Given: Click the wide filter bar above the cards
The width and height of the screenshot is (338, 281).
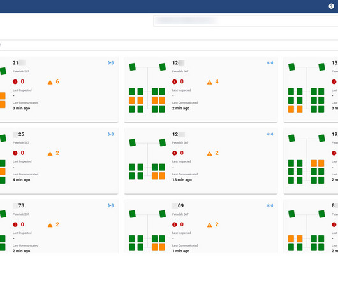Looking at the screenshot, I should tap(169, 45).
